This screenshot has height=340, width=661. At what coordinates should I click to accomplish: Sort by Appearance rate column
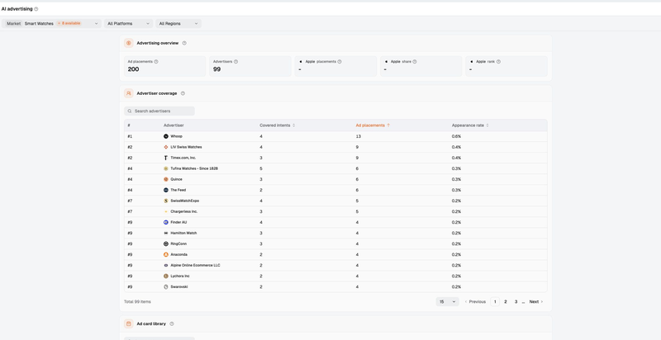coord(470,125)
